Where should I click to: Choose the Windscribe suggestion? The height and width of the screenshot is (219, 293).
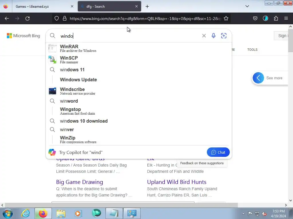[139, 91]
